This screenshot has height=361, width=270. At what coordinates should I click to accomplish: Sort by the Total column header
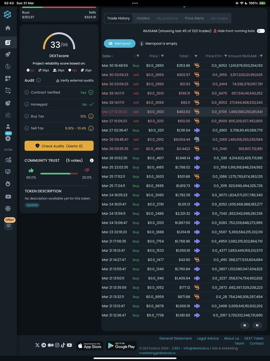pyautogui.click(x=185, y=56)
